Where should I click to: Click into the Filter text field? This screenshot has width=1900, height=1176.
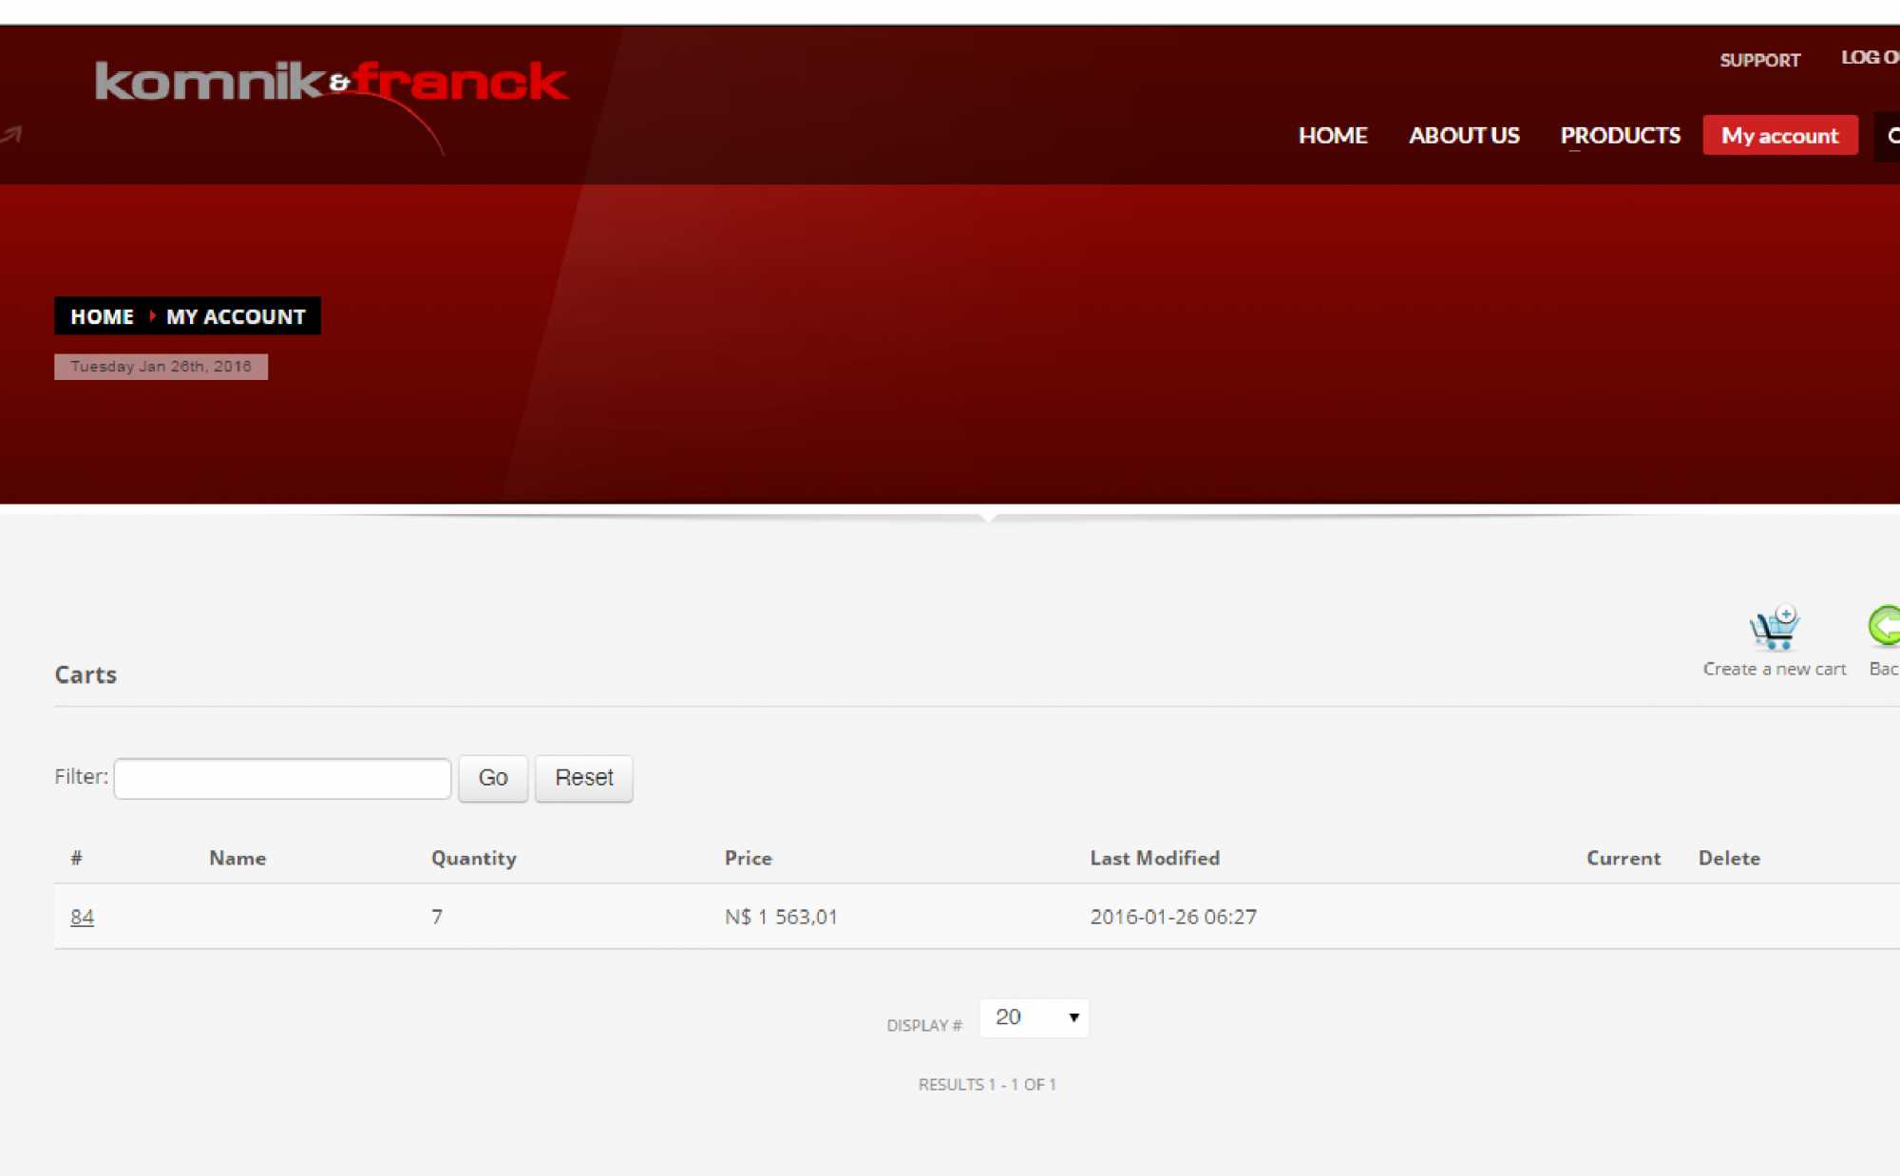point(282,779)
